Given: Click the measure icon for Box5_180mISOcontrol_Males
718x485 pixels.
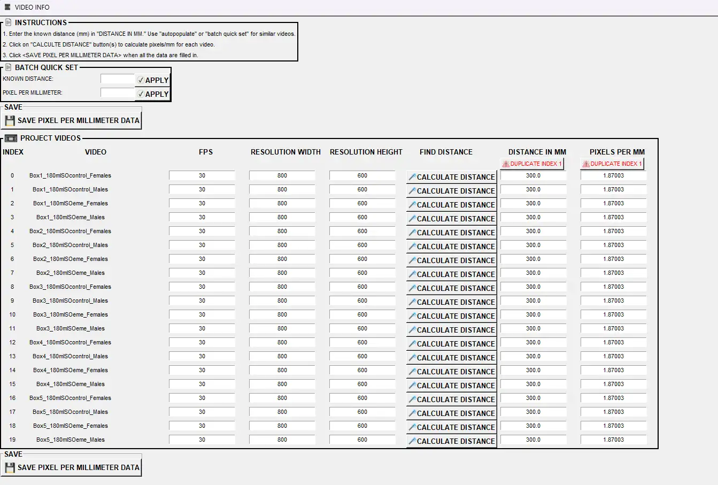Looking at the screenshot, I should pyautogui.click(x=412, y=413).
